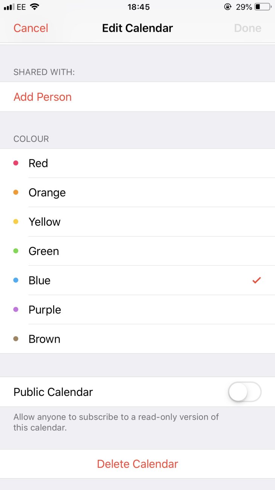275x490 pixels.
Task: Pick the Green colour option
Action: [137, 251]
